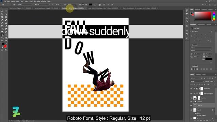Hide the Group 1 layer group
The height and width of the screenshot is (122, 217).
[x=191, y=102]
